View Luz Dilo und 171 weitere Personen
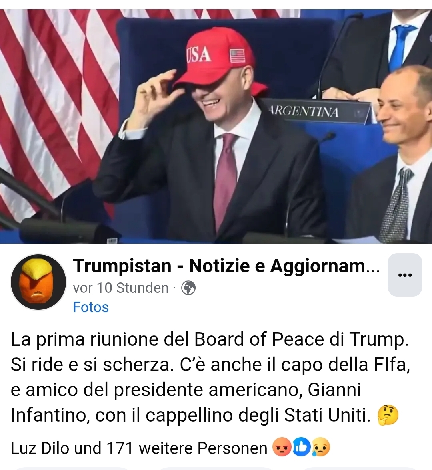The height and width of the screenshot is (470, 432). click(x=139, y=448)
